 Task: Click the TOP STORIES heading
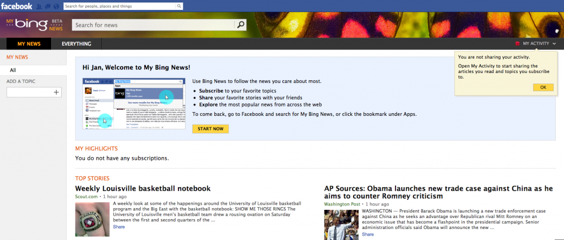click(x=93, y=178)
